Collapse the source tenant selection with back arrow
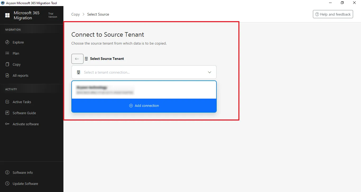The width and height of the screenshot is (361, 192). click(77, 59)
